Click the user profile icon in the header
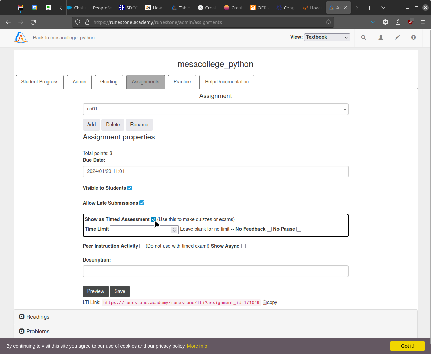431x354 pixels. pyautogui.click(x=381, y=37)
